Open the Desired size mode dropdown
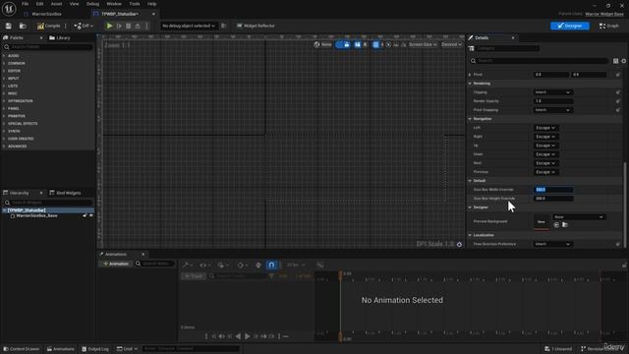Image resolution: width=629 pixels, height=354 pixels. pos(451,44)
